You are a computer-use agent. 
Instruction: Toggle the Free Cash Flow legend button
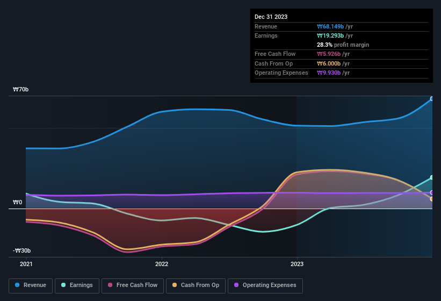133,285
